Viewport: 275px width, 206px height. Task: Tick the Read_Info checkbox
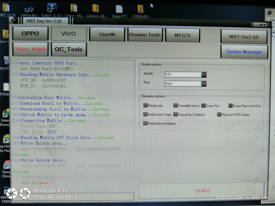145,105
